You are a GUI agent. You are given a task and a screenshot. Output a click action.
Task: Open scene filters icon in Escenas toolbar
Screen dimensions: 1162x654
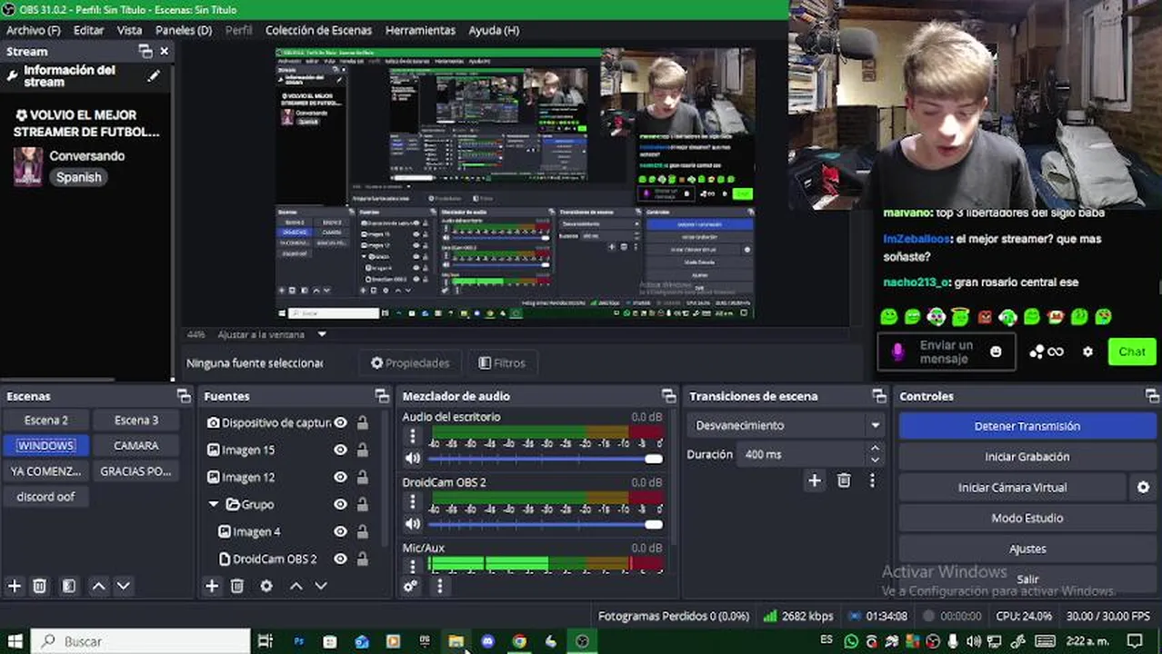click(69, 586)
